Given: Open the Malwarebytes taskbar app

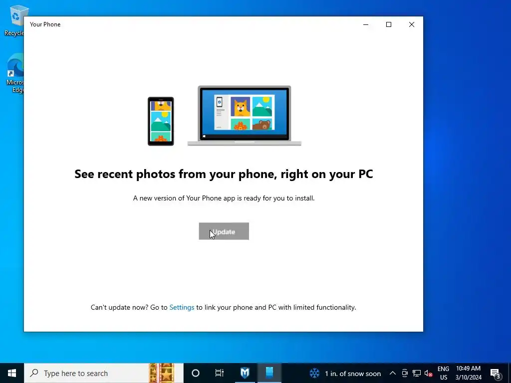Looking at the screenshot, I should pos(245,373).
